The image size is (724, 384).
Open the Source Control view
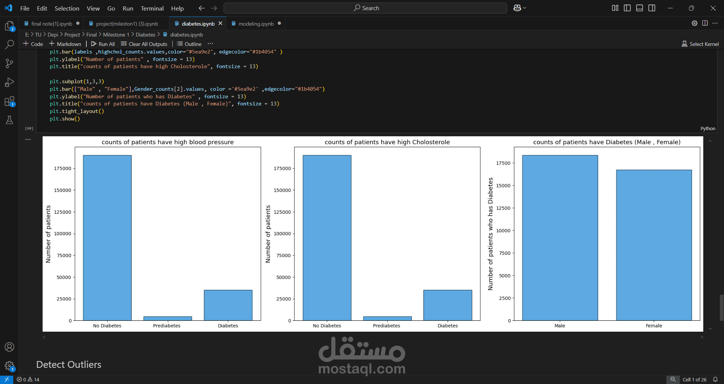pyautogui.click(x=9, y=63)
